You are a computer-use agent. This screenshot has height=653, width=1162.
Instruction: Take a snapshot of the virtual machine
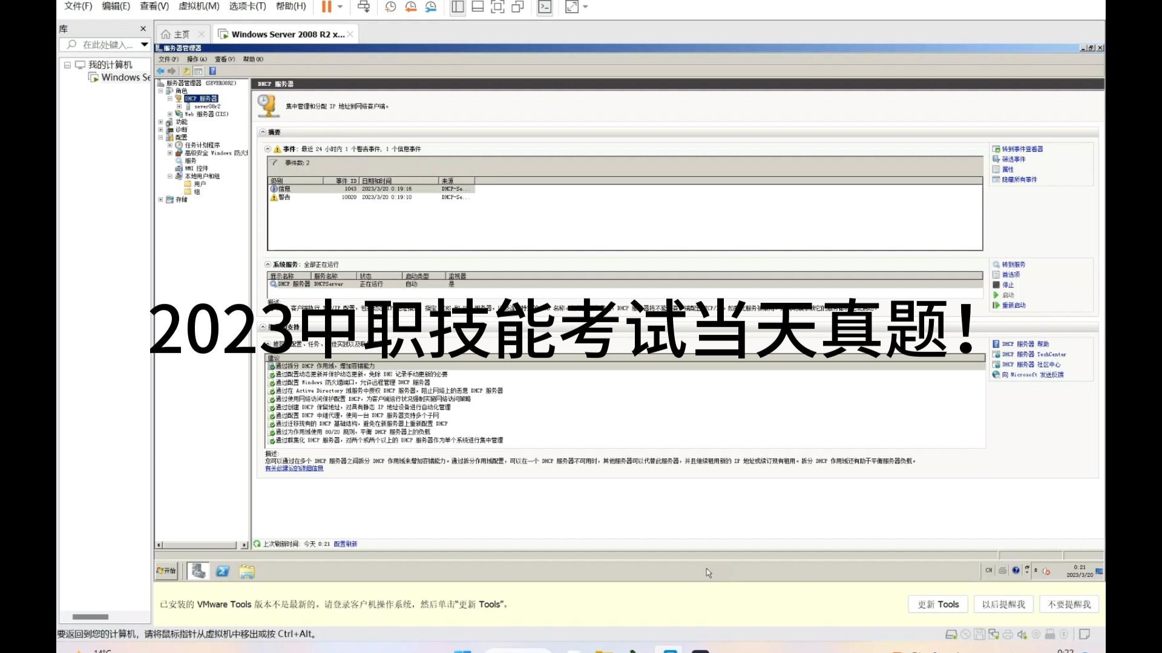coord(390,7)
